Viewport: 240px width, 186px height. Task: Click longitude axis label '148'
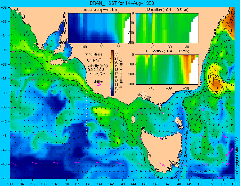click(178, 184)
